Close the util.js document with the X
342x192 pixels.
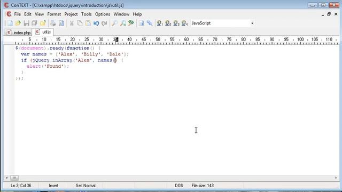(336, 14)
